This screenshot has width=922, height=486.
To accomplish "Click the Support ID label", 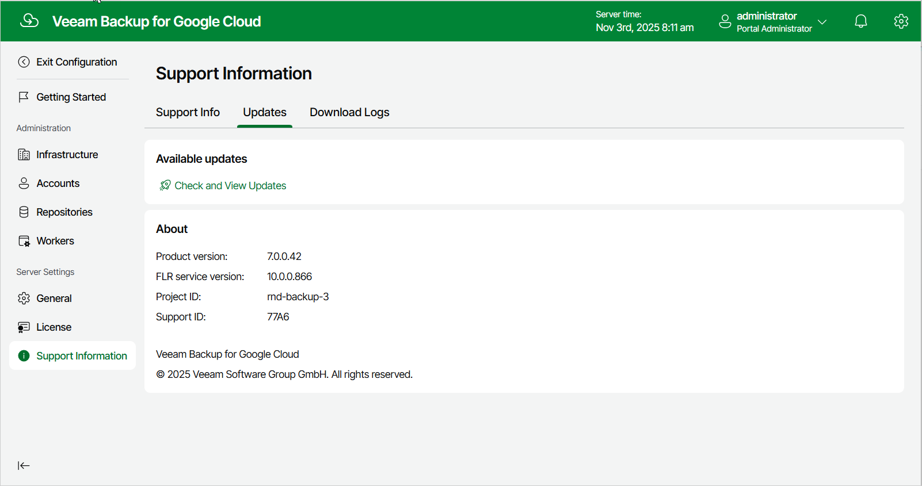I will 181,317.
